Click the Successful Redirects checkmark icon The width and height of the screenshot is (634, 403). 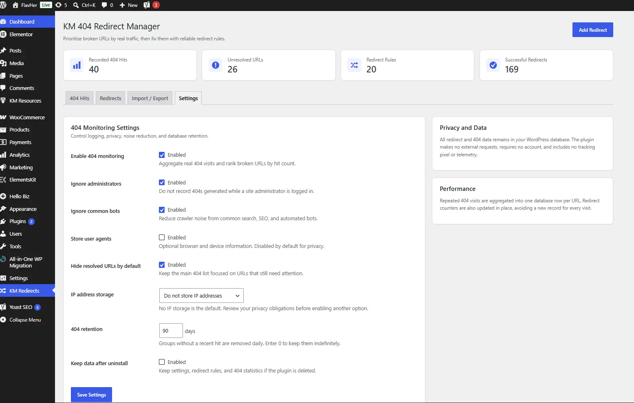[493, 65]
